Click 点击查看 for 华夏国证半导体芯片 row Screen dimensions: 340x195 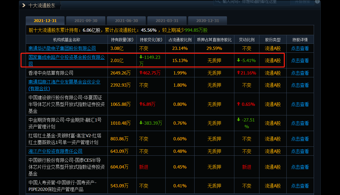300,104
